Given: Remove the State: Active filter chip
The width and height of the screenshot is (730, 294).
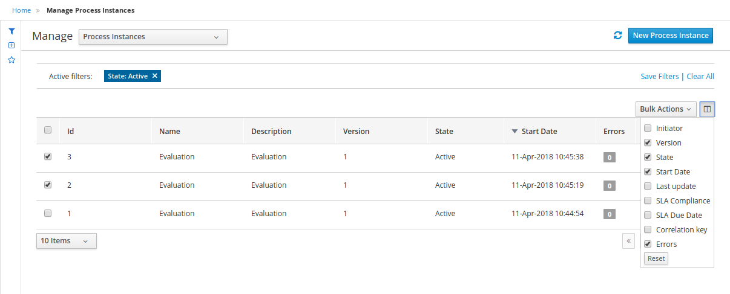Looking at the screenshot, I should coord(155,76).
